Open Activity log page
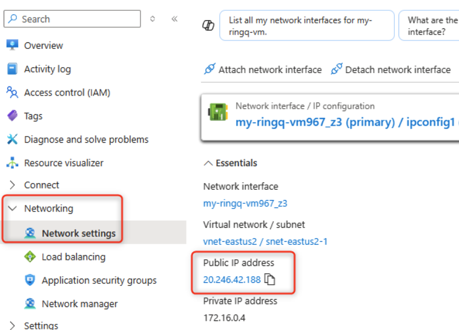 coord(47,70)
